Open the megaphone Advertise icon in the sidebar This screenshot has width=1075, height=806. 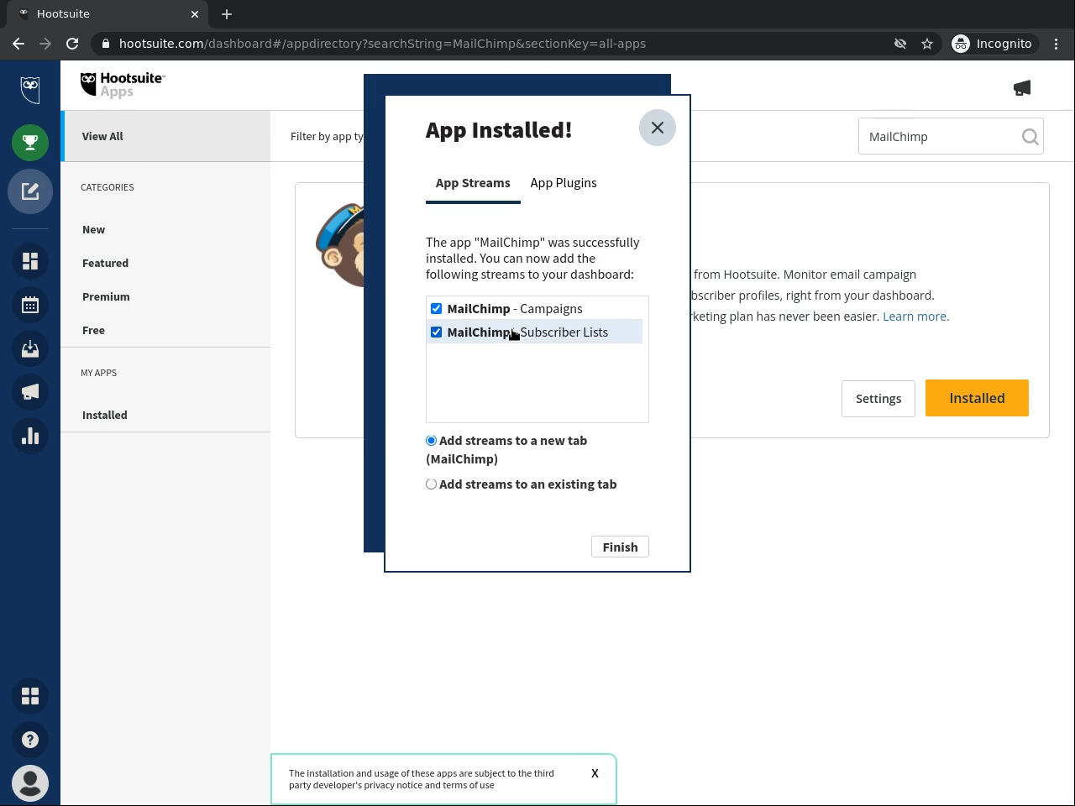tap(30, 392)
